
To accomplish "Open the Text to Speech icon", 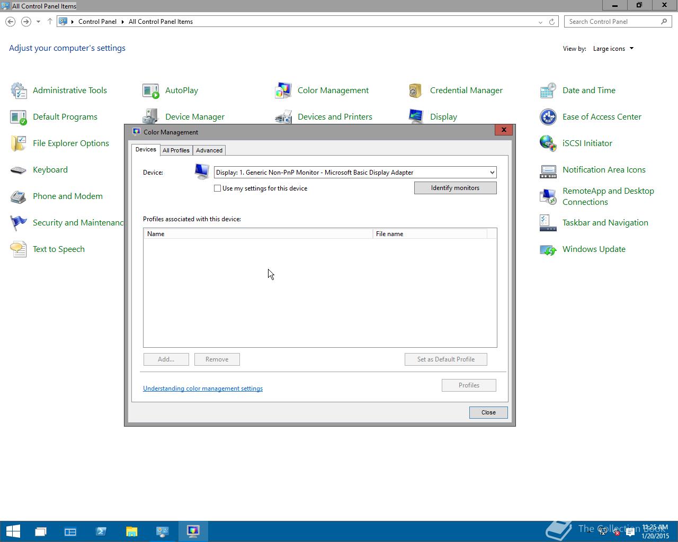I will (19, 249).
